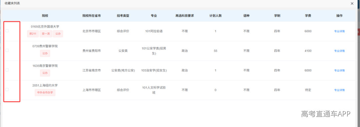This screenshot has height=127, width=360.
Task: Click the 双一流 tag
Action: [x=46, y=34]
